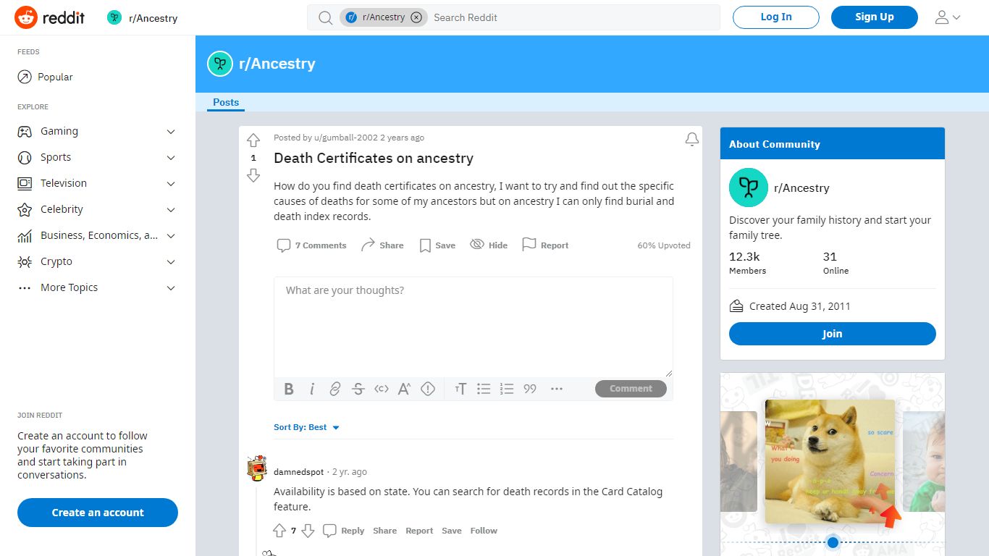989x556 pixels.
Task: Click the grey Comment submit button
Action: [631, 389]
